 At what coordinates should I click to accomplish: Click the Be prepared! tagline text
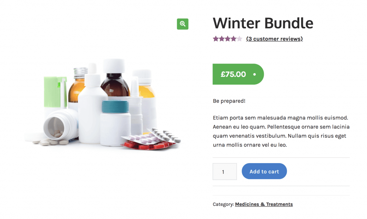(x=229, y=101)
